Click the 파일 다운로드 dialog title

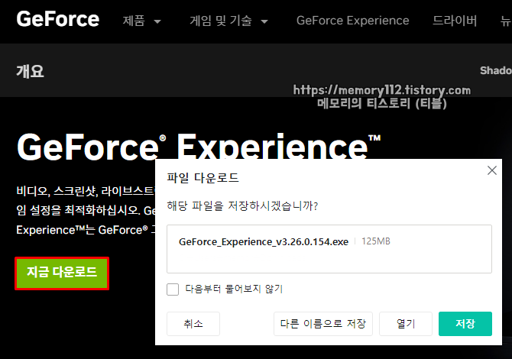203,178
